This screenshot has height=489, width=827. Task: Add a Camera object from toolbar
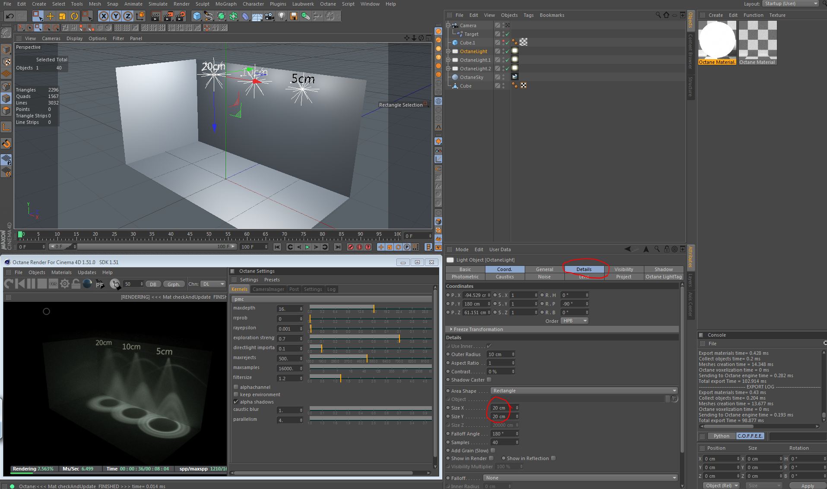point(269,16)
